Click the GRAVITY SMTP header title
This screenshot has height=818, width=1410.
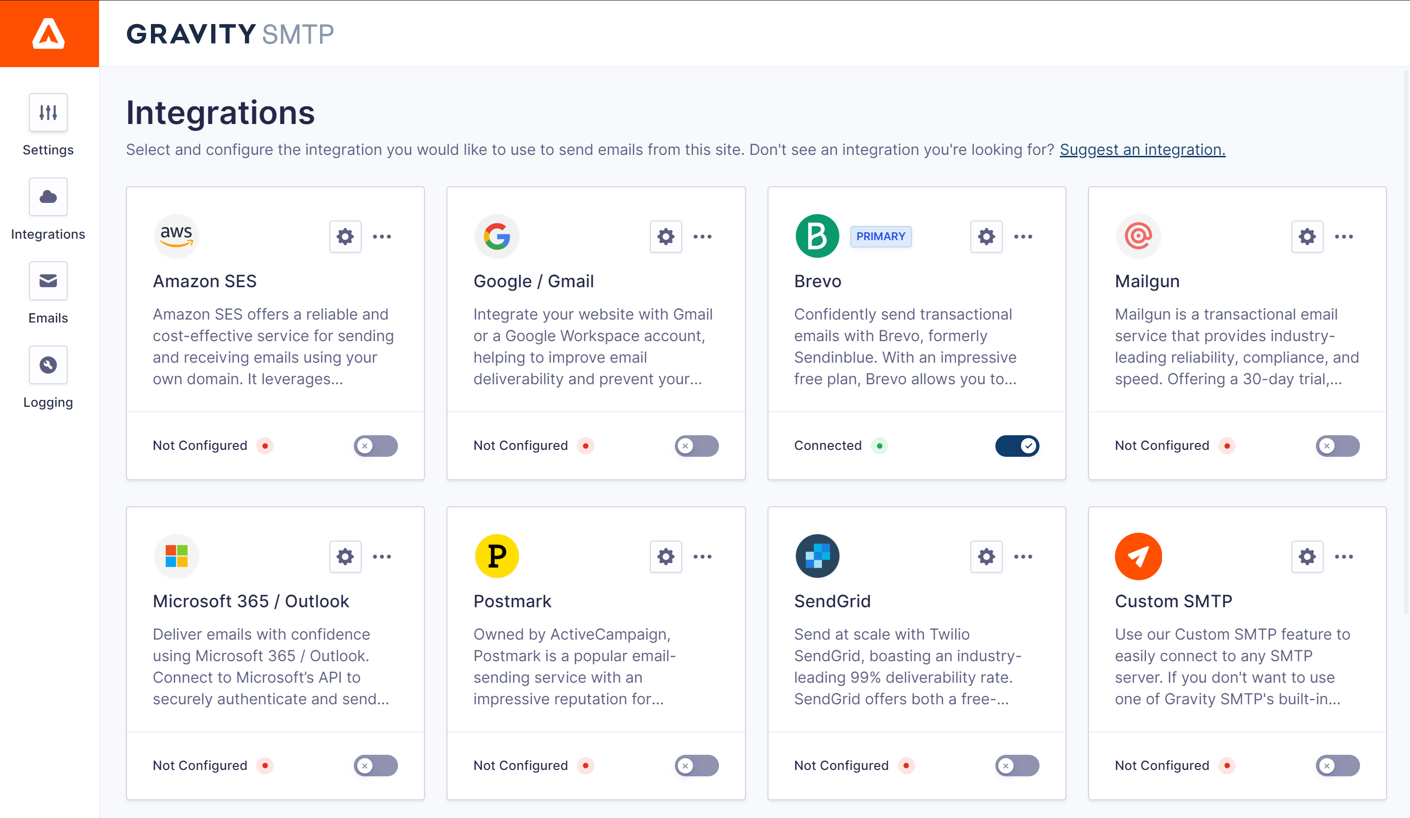coord(230,34)
